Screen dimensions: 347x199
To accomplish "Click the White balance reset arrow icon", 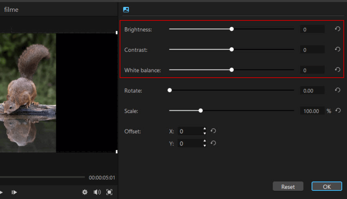I will pyautogui.click(x=338, y=70).
